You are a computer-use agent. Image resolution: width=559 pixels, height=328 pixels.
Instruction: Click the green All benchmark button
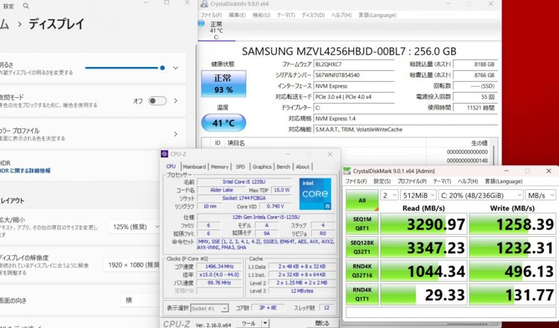(362, 201)
